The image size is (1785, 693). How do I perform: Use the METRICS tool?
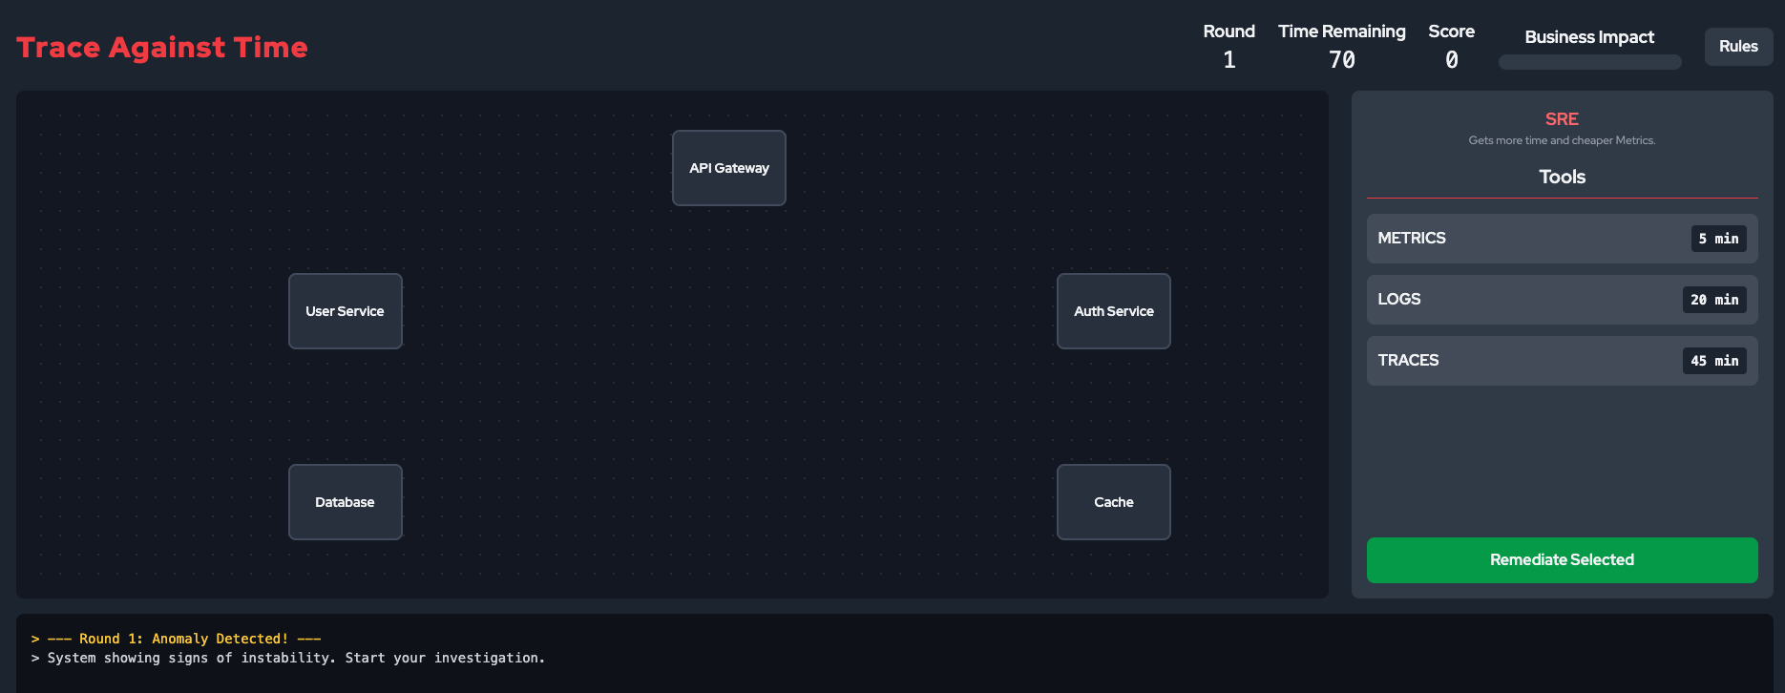point(1562,239)
